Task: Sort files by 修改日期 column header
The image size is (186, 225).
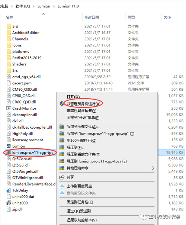Action: (92, 17)
